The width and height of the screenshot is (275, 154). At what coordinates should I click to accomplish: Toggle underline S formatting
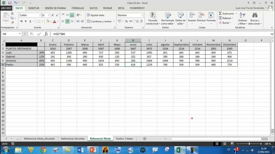pyautogui.click(x=30, y=21)
